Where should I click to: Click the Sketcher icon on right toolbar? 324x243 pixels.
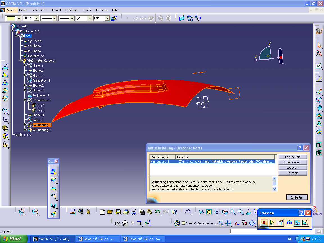point(319,66)
